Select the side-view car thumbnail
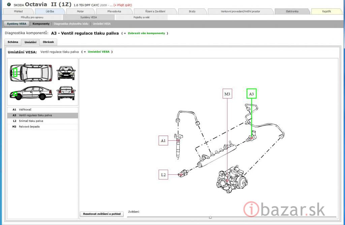 31,93
